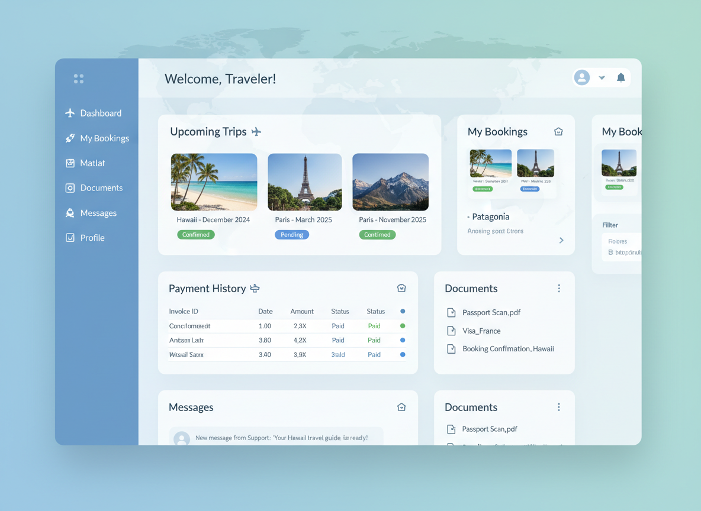
Task: Click the Pending badge under Paris trip
Action: 291,234
